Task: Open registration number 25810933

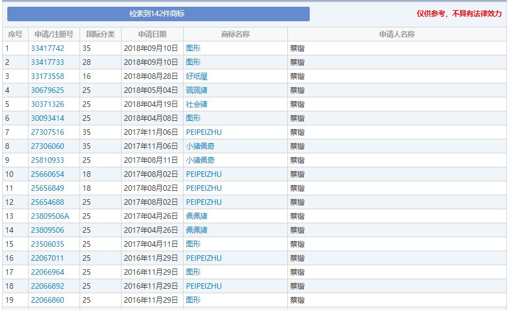Action: tap(47, 160)
